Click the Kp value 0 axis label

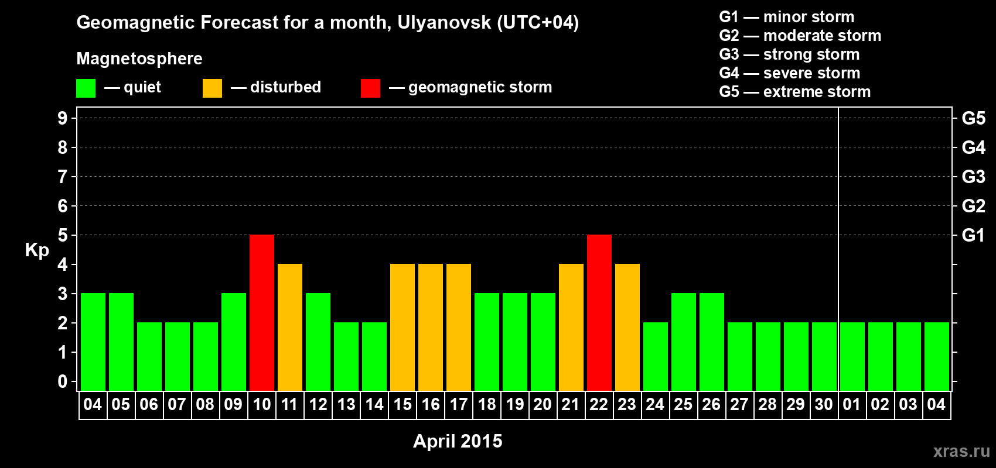(x=63, y=381)
